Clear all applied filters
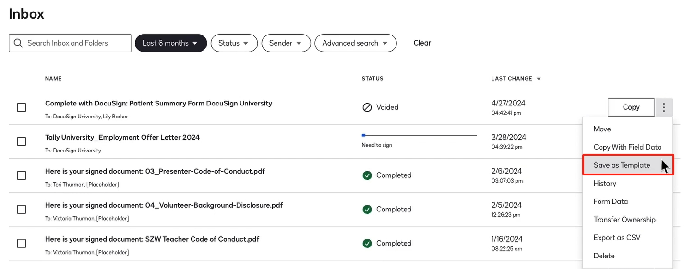Viewport: 684px width, 269px height. pos(422,43)
